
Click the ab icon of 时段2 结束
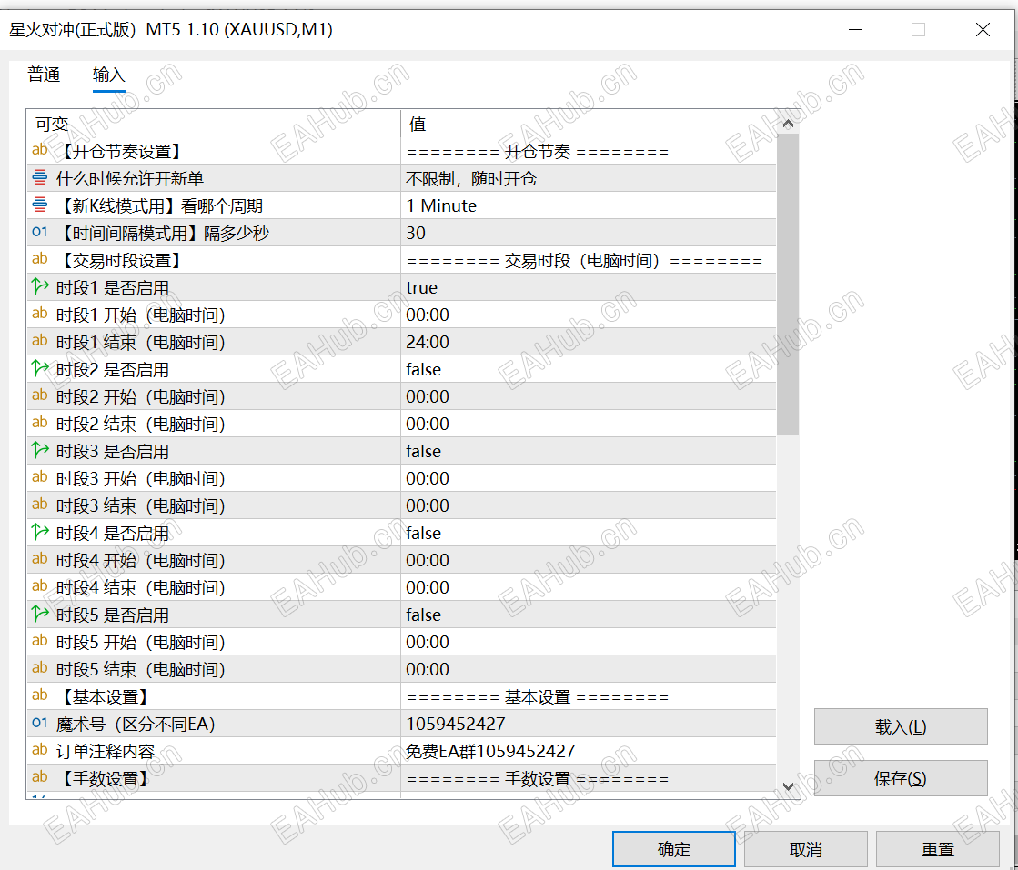click(x=40, y=423)
